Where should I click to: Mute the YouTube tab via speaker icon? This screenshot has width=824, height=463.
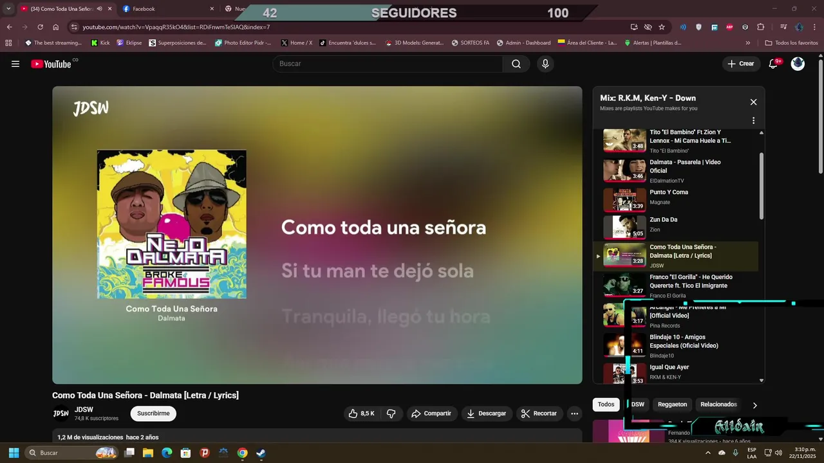[x=99, y=9]
